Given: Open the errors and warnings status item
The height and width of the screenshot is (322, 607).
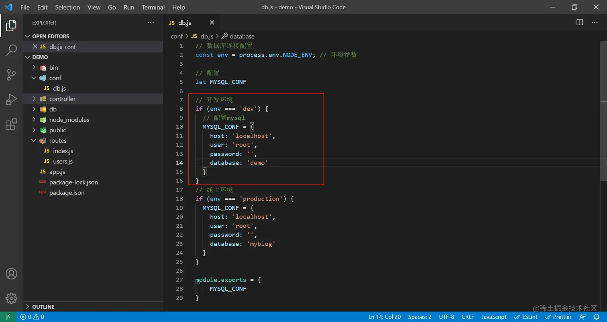Looking at the screenshot, I should pos(32,317).
